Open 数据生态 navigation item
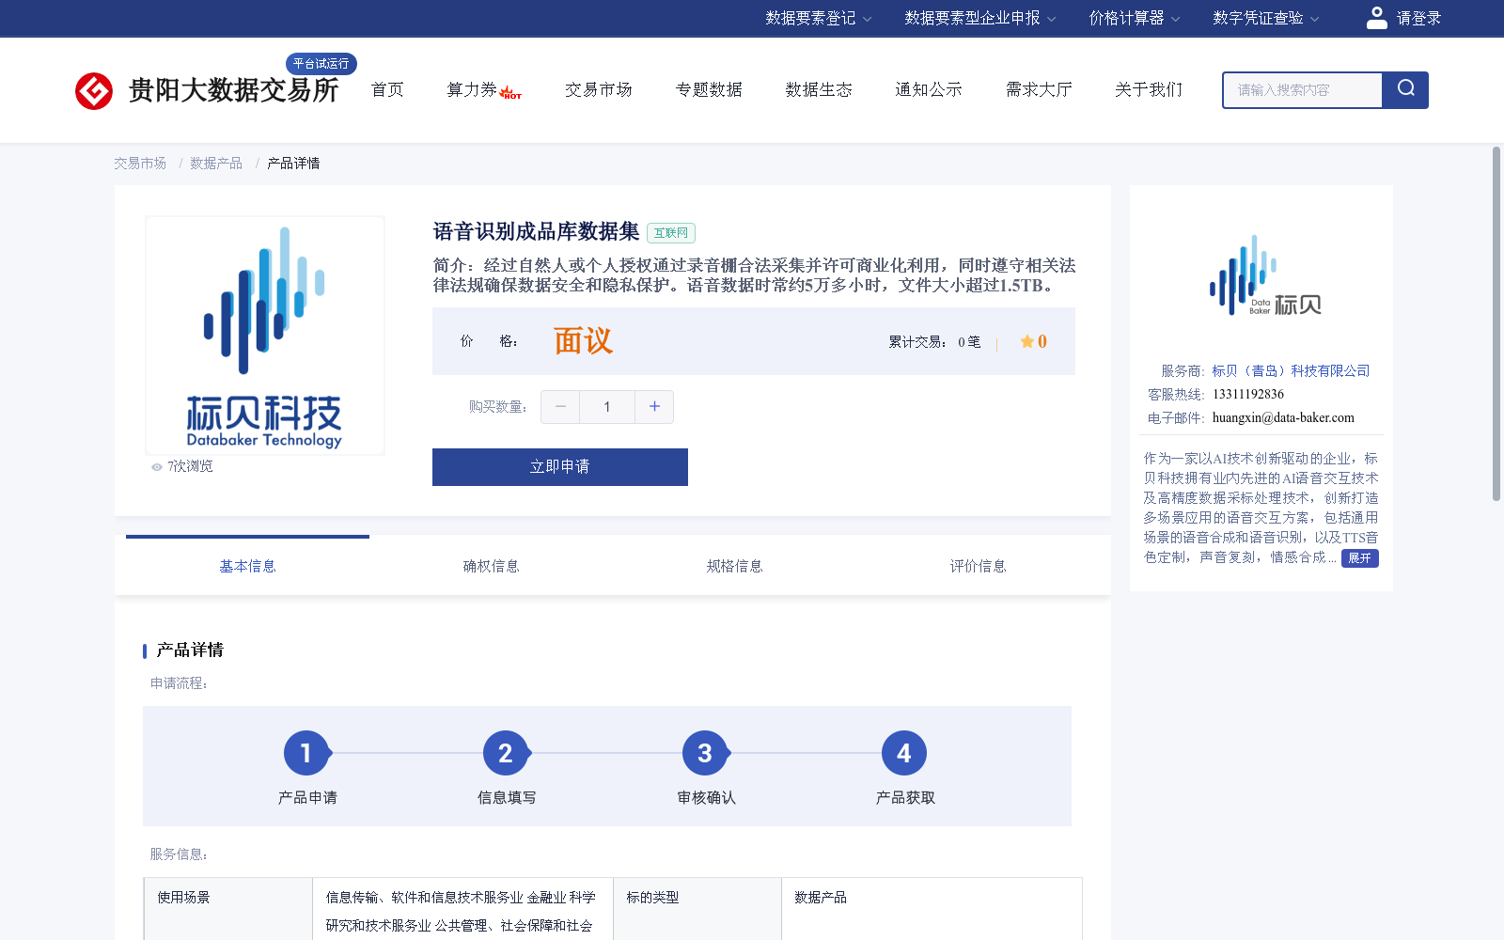 [819, 89]
